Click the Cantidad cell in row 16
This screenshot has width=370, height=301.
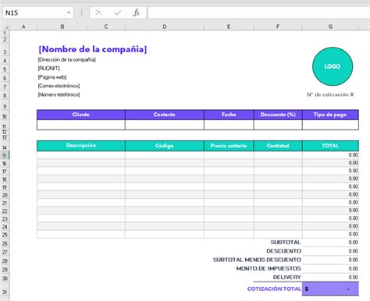coord(278,163)
